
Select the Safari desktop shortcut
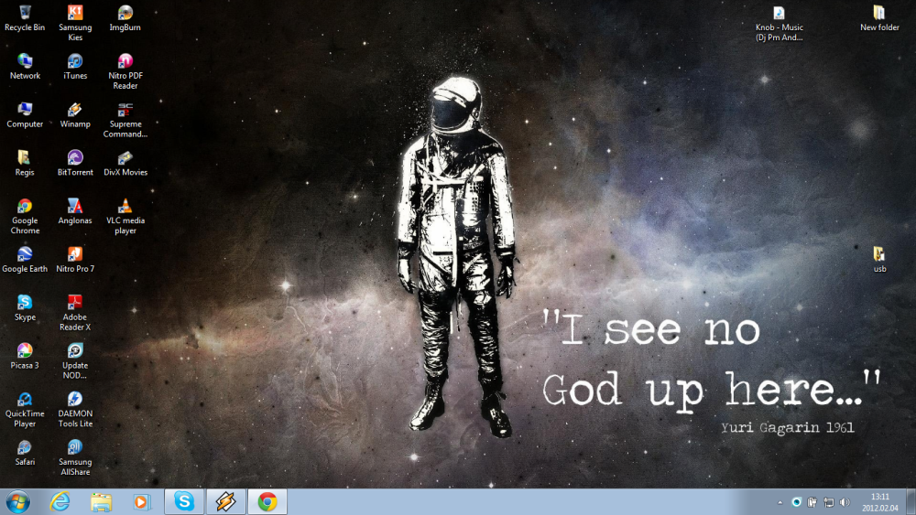coord(25,453)
